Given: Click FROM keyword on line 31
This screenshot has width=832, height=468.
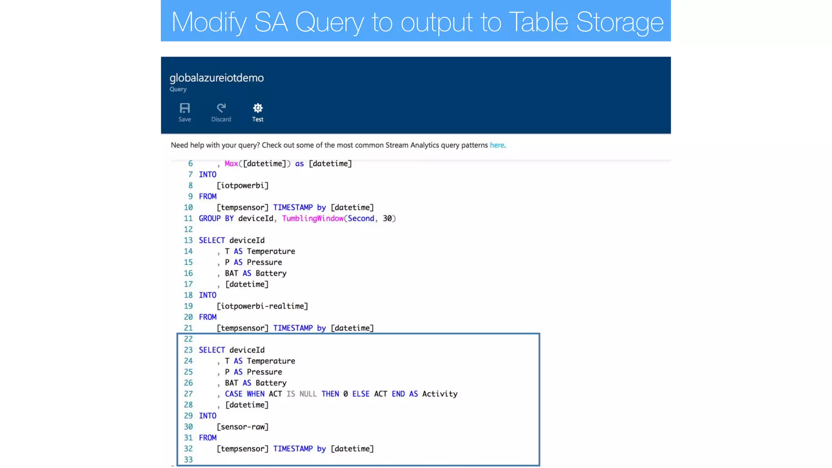Looking at the screenshot, I should [208, 438].
